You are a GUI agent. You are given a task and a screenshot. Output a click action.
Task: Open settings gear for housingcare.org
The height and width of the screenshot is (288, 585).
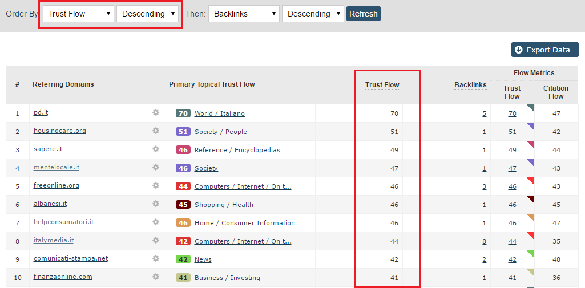click(x=156, y=131)
